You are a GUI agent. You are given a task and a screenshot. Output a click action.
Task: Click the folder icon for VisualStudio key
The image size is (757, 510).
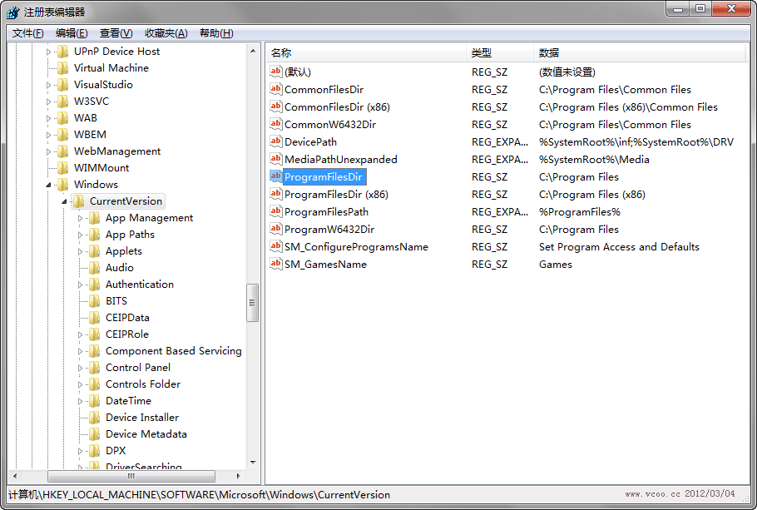(x=62, y=85)
